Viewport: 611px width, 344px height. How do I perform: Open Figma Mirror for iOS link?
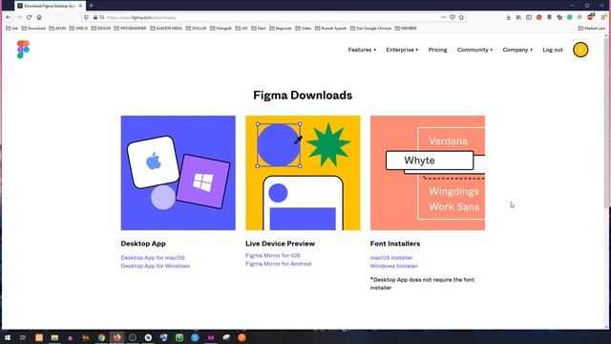pos(273,255)
